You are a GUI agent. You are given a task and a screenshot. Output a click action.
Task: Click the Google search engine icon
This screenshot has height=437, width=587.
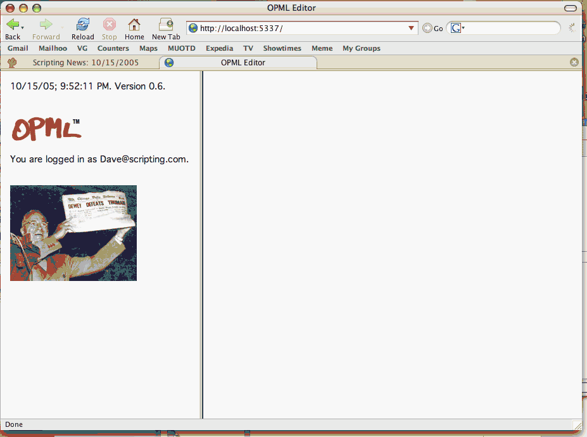(455, 28)
